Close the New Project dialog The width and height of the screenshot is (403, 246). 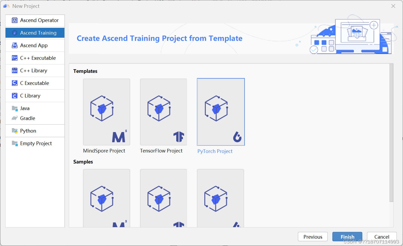coord(393,6)
